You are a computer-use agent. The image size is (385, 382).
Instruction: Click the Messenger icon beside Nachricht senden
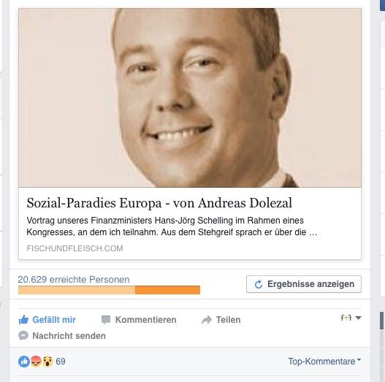[23, 335]
